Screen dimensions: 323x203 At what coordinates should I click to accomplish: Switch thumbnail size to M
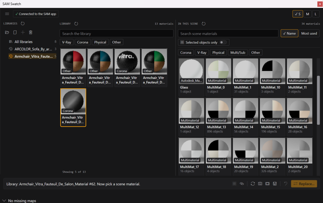coord(308,14)
